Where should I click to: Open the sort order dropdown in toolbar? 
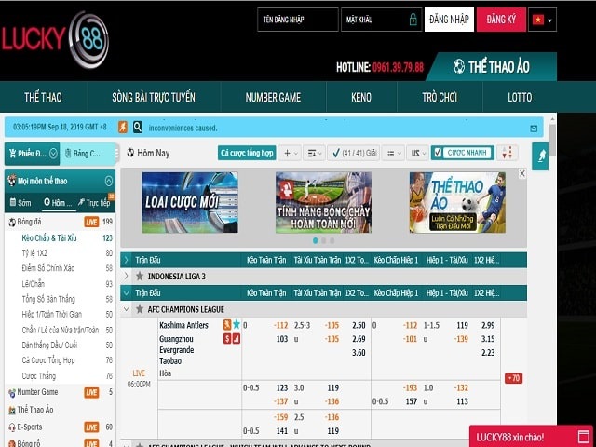coord(314,153)
